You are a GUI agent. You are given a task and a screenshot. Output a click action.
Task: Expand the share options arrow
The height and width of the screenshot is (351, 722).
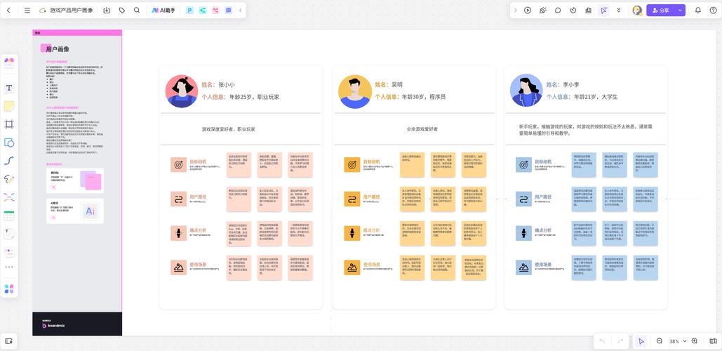click(680, 11)
